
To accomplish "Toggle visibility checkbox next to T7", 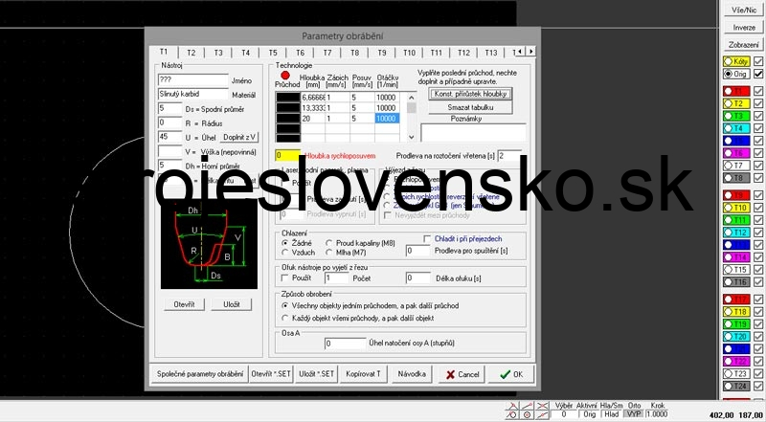I will click(x=757, y=166).
